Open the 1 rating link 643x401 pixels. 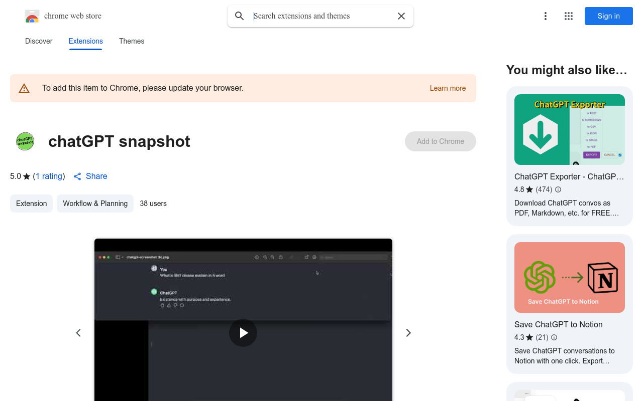pyautogui.click(x=49, y=176)
